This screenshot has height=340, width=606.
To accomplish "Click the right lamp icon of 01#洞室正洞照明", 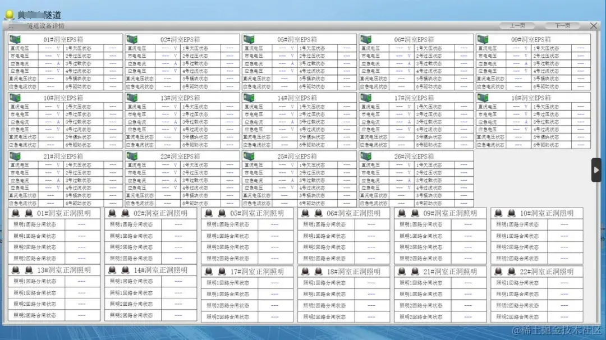I will (29, 213).
